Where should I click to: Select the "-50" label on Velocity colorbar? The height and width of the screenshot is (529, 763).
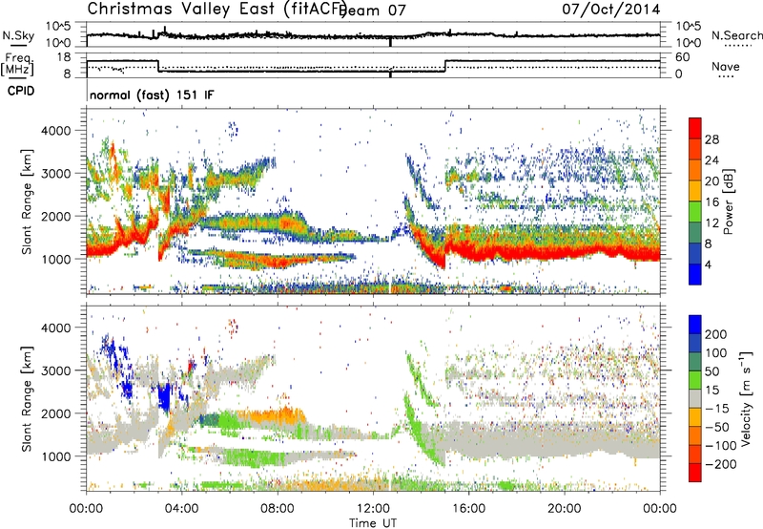[x=717, y=427]
